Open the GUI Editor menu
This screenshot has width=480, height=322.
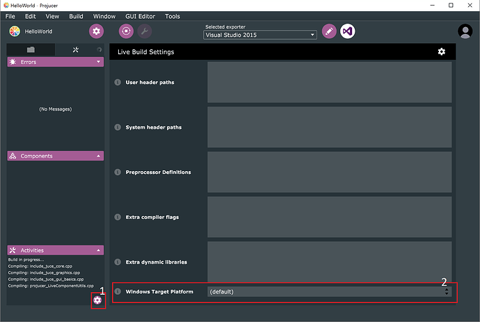(141, 16)
